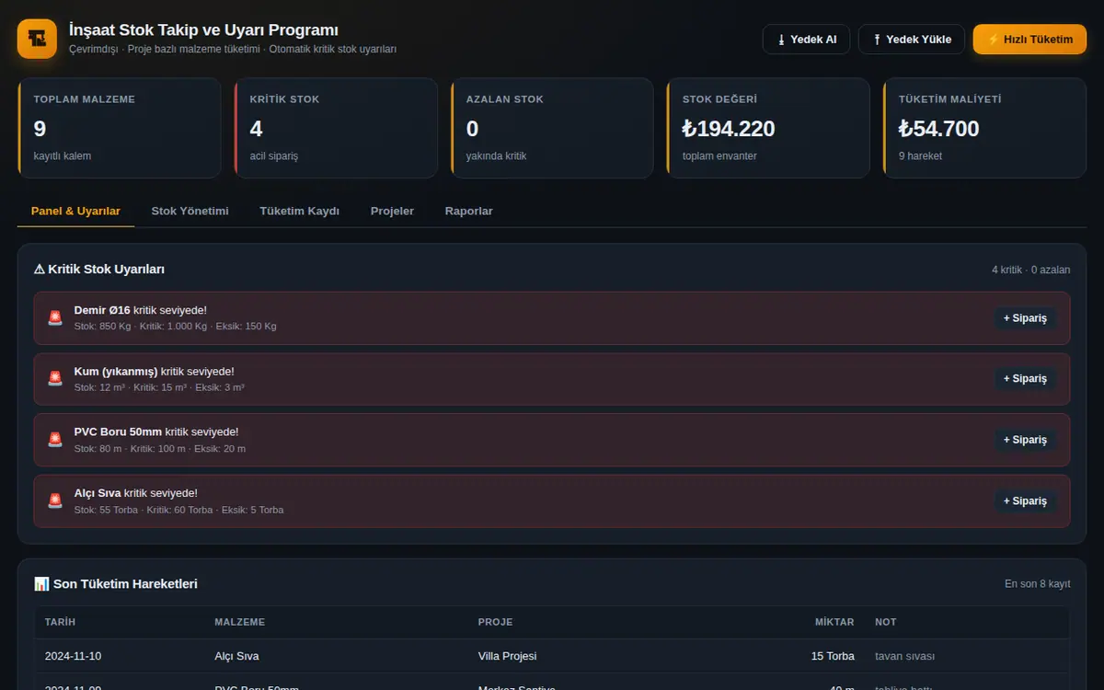Screen dimensions: 1104x690
Task: Click the ₺54.700 consumption cost figure
Action: [x=938, y=129]
